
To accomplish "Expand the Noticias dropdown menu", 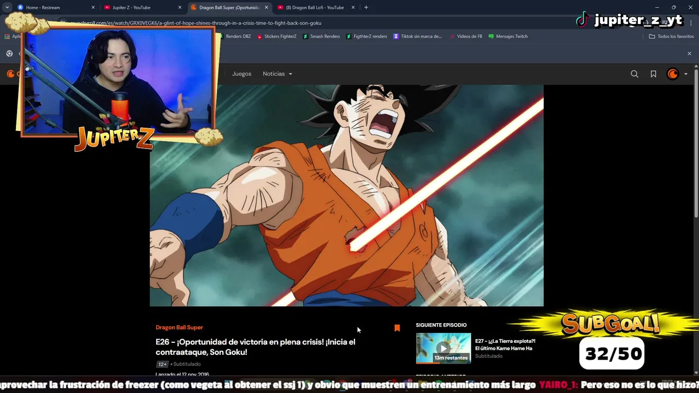I will click(x=277, y=74).
